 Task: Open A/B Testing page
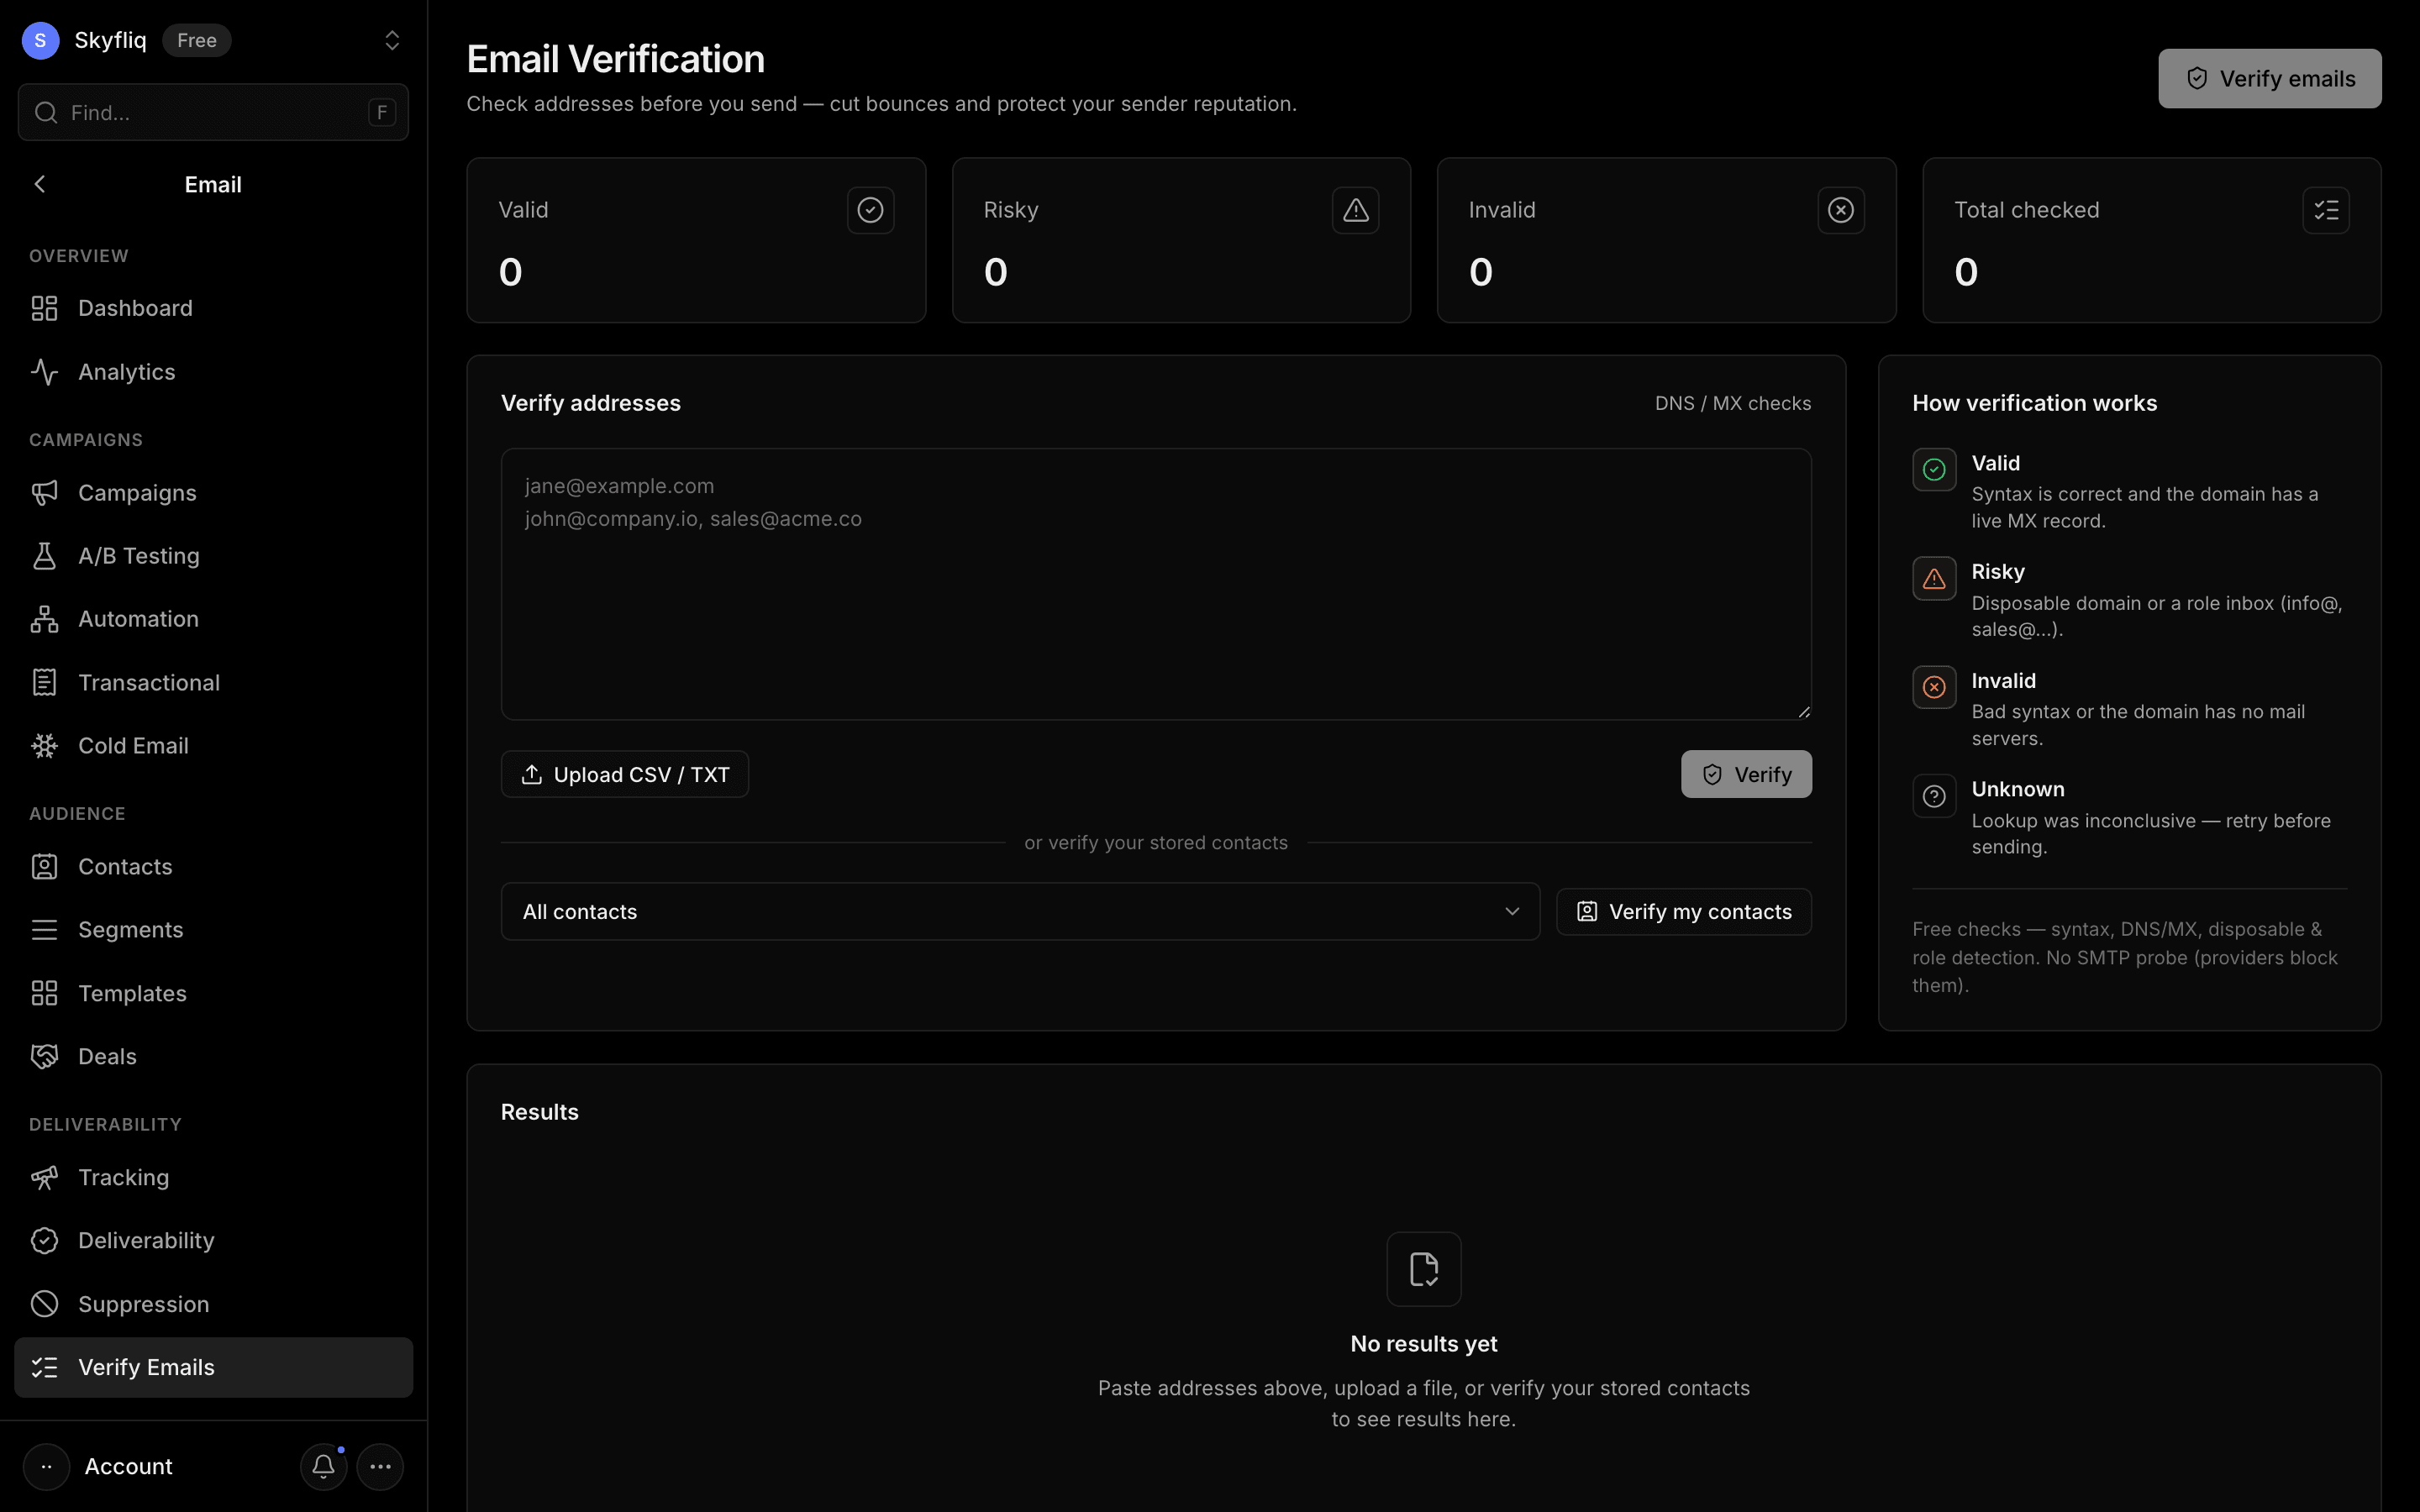tap(213, 556)
